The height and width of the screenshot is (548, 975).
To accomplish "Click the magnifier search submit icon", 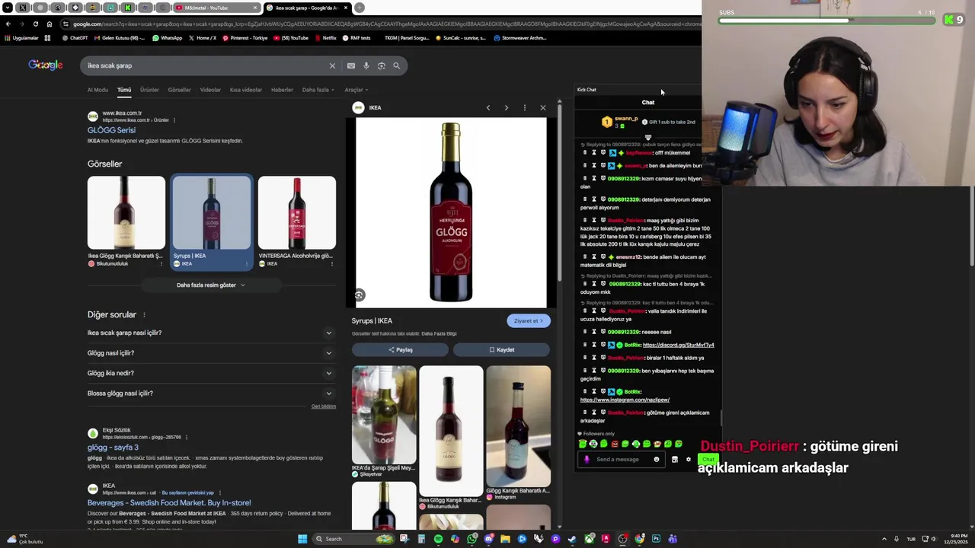I will pyautogui.click(x=396, y=65).
